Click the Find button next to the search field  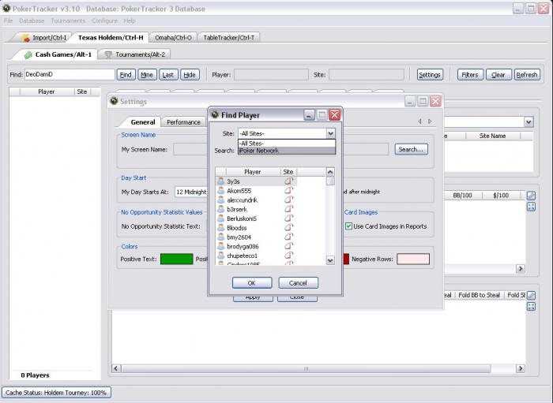[x=126, y=75]
